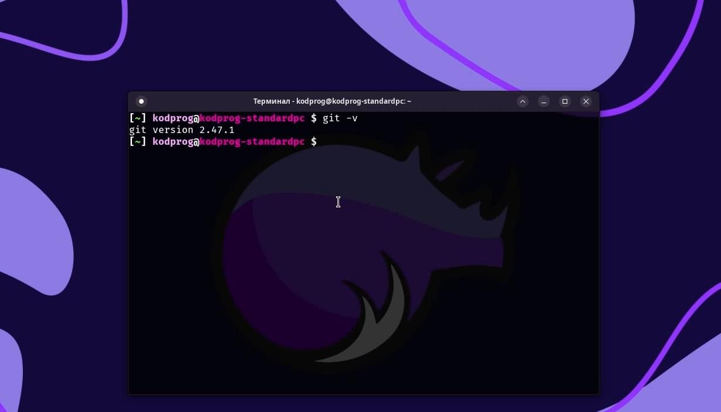The image size is (721, 412).
Task: Minimize the Терминал window
Action: tap(544, 101)
